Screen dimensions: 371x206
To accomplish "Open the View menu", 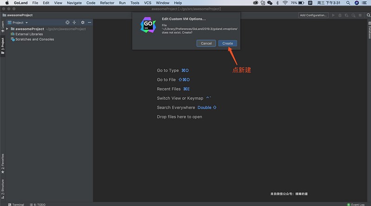I will coord(58,3).
